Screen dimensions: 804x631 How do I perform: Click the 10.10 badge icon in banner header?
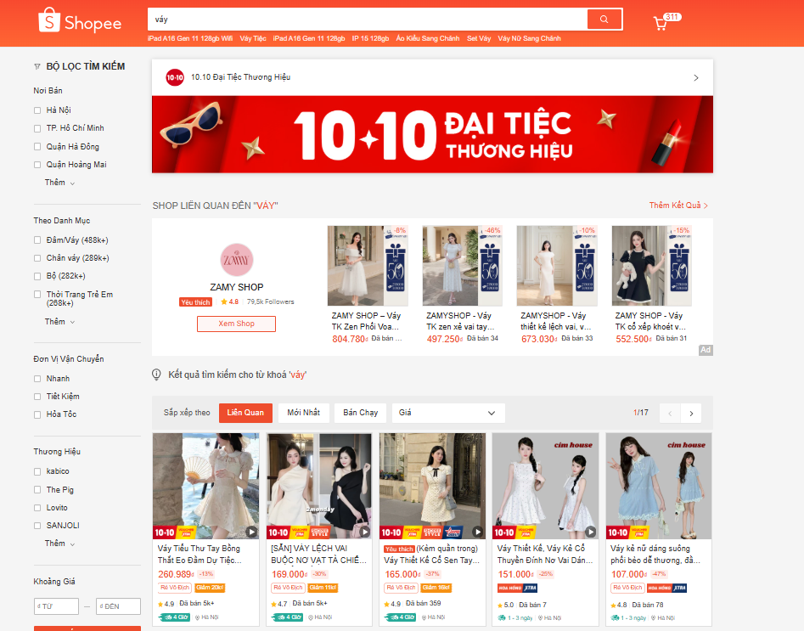pyautogui.click(x=175, y=77)
